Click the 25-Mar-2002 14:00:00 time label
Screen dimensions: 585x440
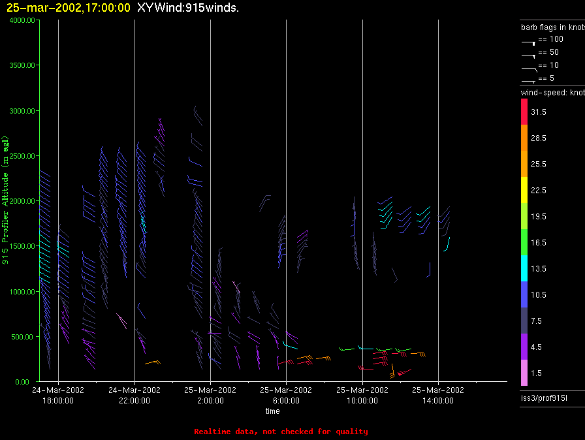(x=438, y=395)
